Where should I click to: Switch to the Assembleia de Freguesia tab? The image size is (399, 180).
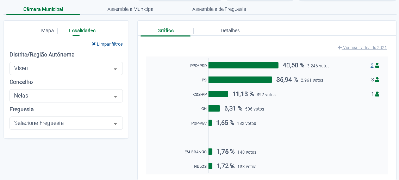point(219,9)
